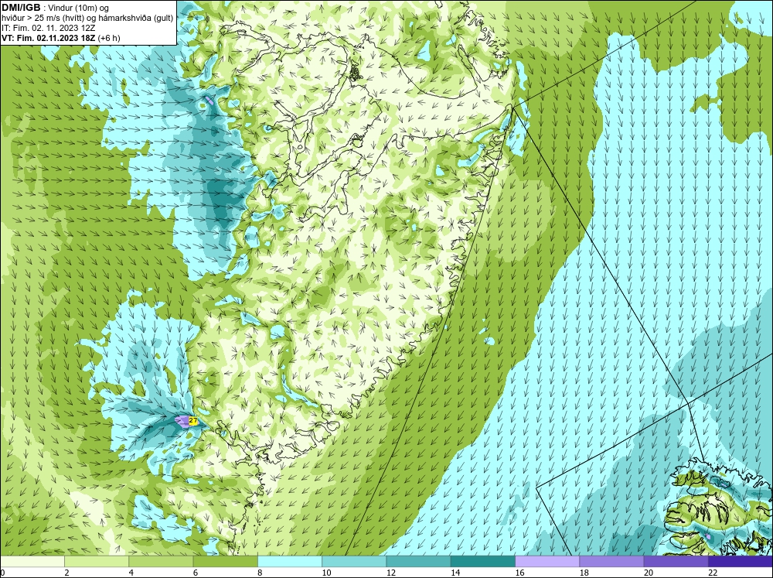The width and height of the screenshot is (773, 578).
Task: Click the DMI/IGB title text
Action: coord(21,8)
